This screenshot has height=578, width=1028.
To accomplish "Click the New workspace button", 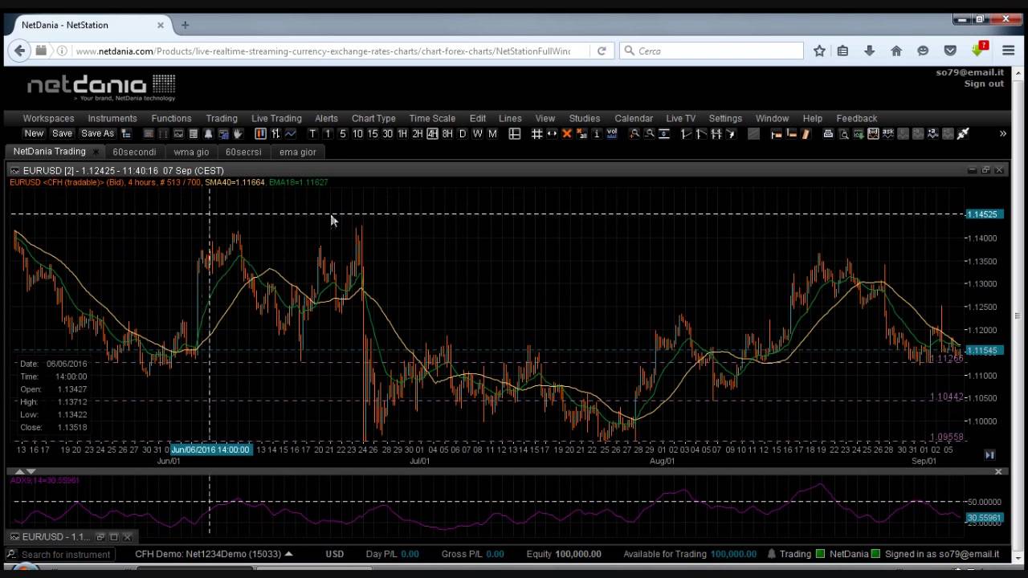I will point(34,133).
